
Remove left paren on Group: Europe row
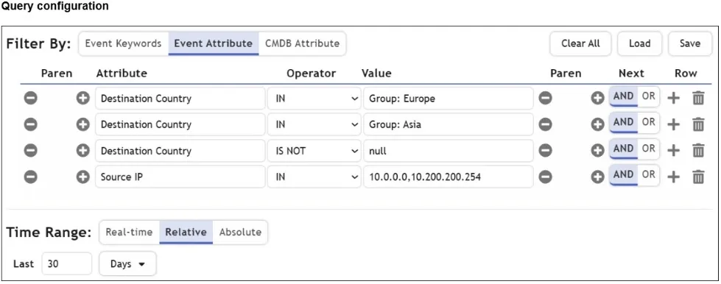click(x=30, y=98)
